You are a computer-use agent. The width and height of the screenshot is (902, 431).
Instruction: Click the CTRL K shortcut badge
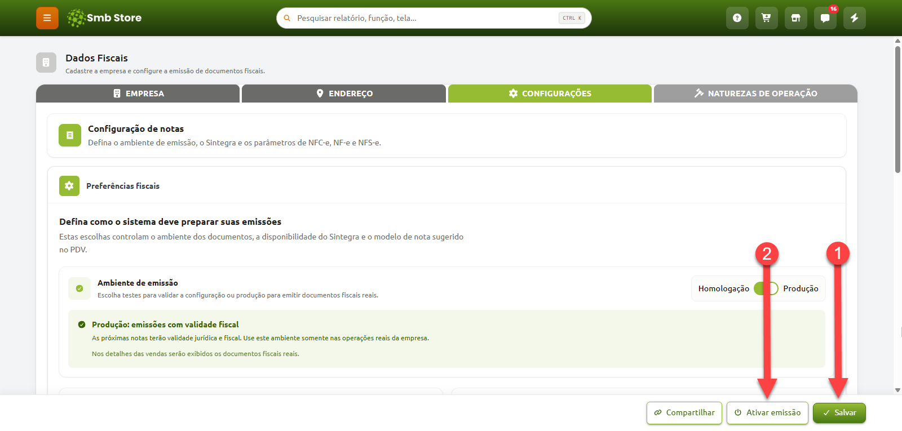pyautogui.click(x=572, y=18)
